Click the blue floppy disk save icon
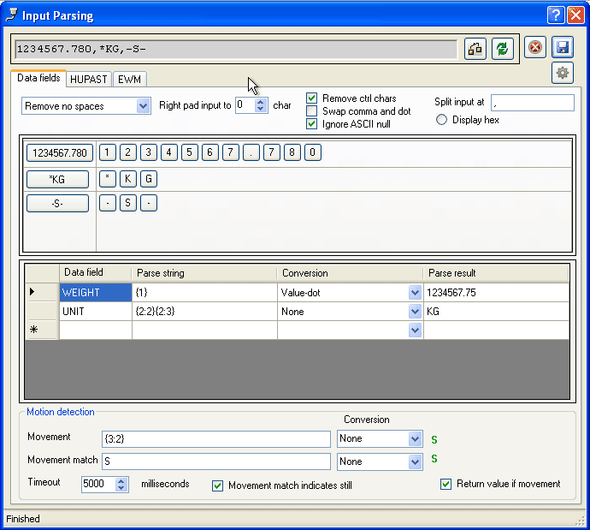The width and height of the screenshot is (590, 530). pos(562,48)
